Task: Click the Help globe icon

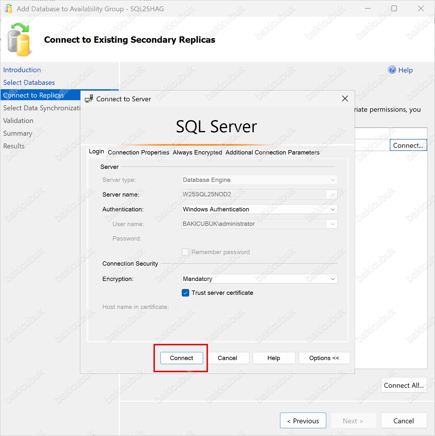Action: tap(392, 70)
